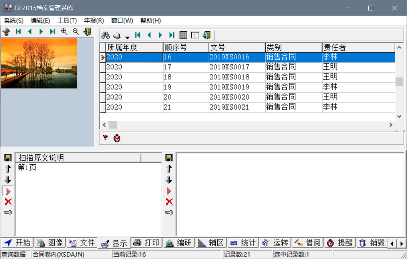Screen dimensions: 407x259
Task: Click key icon in right panel
Action: 169,213
